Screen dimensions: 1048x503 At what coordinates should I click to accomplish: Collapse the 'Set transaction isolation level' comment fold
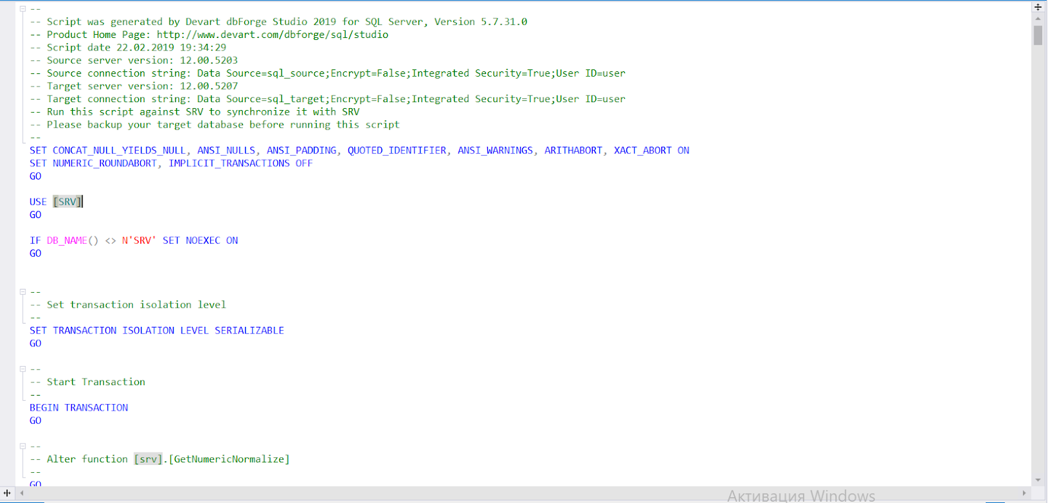(x=22, y=291)
